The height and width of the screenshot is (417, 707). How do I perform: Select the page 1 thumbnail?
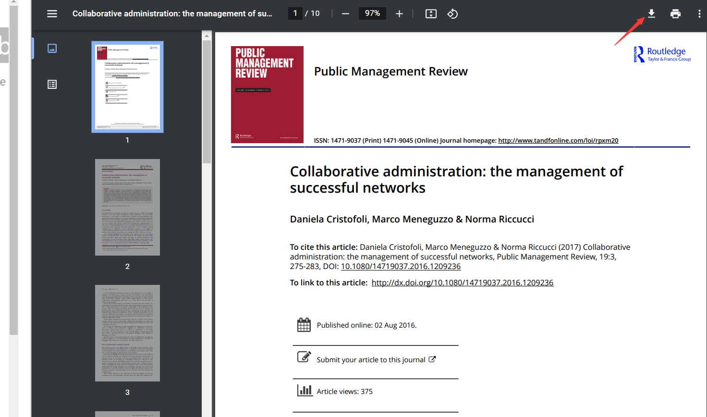click(x=127, y=87)
